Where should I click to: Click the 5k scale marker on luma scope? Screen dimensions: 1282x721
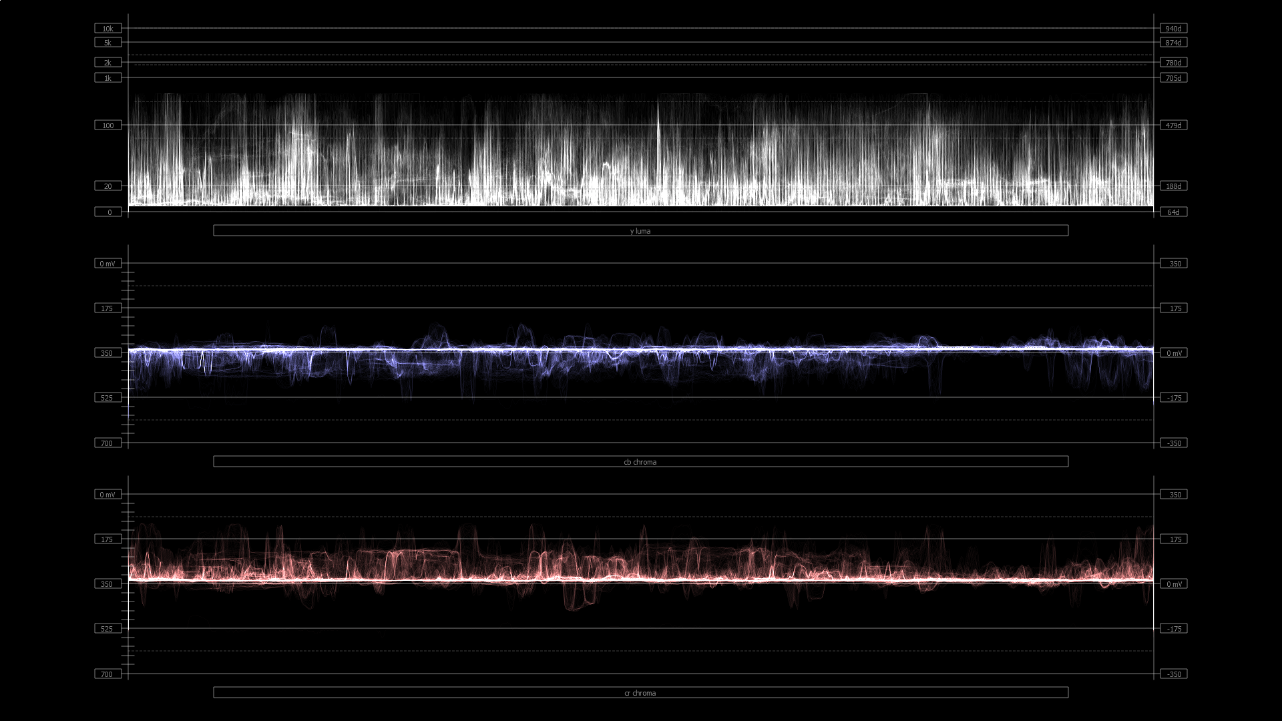tap(108, 42)
